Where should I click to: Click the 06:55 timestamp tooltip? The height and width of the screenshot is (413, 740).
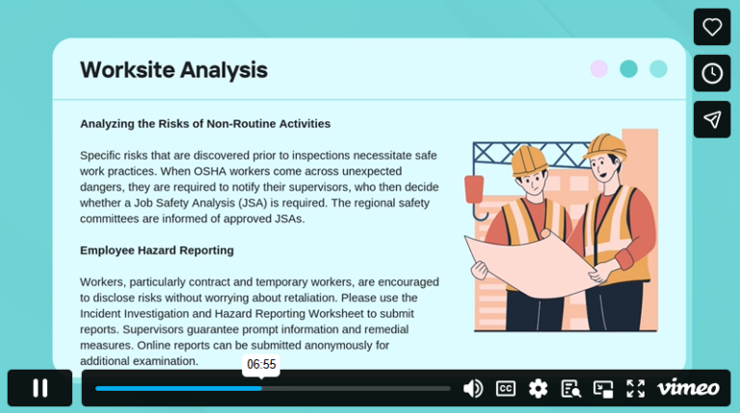point(261,365)
